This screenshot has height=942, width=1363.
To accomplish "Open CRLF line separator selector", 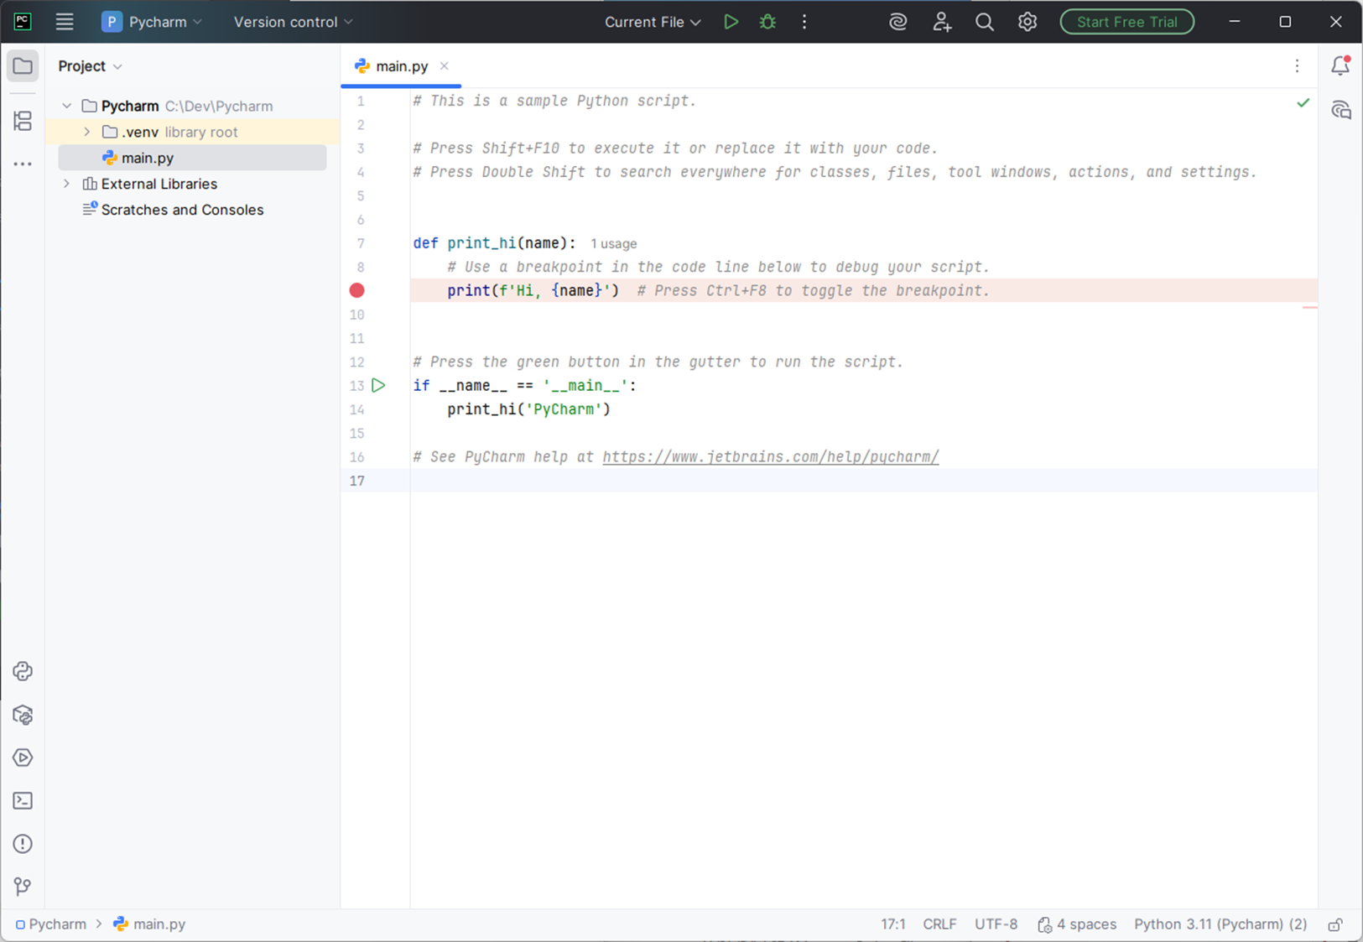I will click(x=939, y=924).
